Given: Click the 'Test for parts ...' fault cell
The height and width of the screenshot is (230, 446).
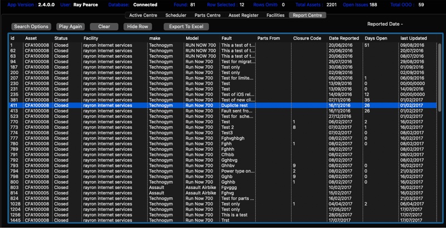Looking at the screenshot, I should (238, 198).
